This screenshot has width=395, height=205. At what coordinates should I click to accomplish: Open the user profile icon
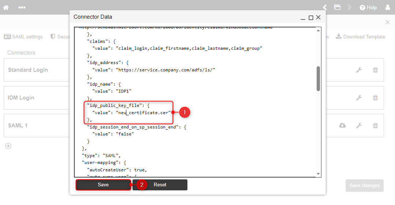click(x=388, y=7)
